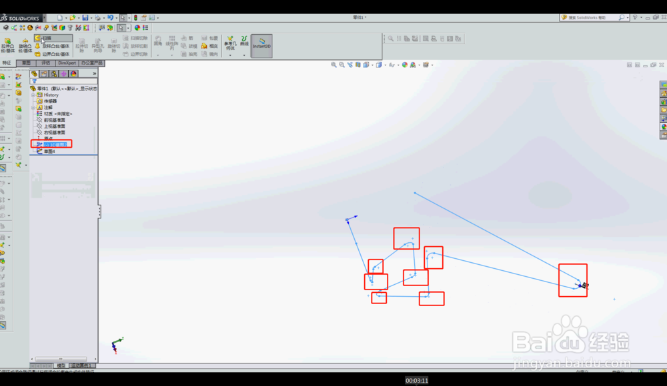Expand the History folder

(x=33, y=95)
